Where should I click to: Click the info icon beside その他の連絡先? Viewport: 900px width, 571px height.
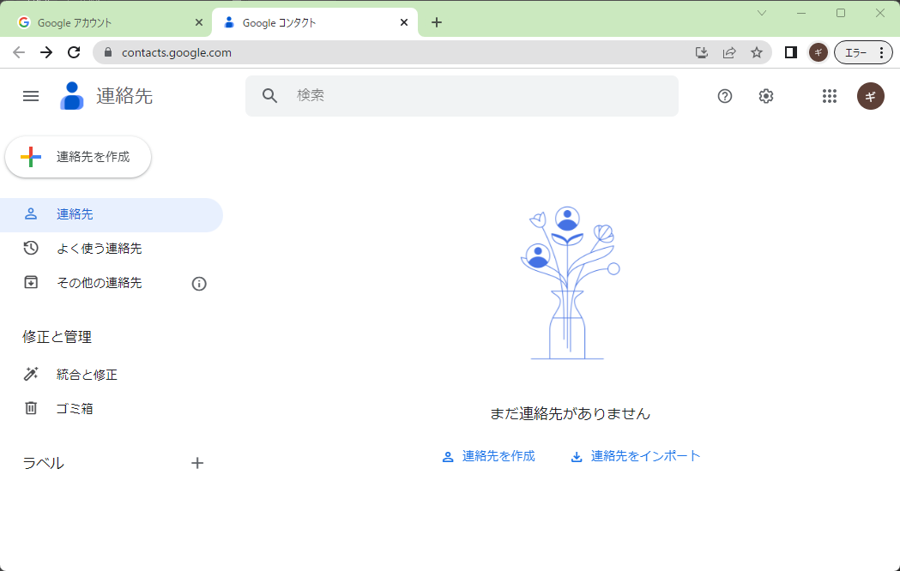click(x=199, y=283)
